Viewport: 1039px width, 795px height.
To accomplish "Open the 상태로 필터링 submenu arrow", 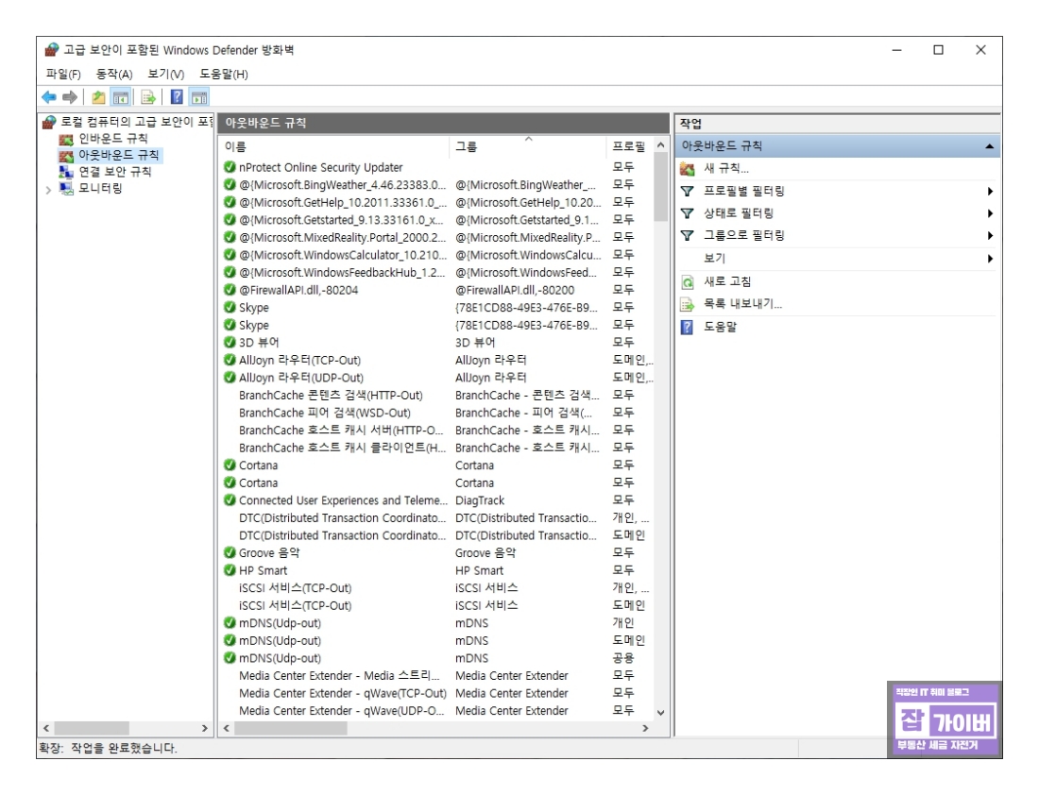I will tap(990, 213).
